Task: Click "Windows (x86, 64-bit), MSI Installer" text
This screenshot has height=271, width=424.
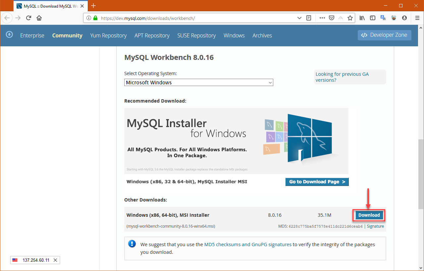Action: pos(168,215)
